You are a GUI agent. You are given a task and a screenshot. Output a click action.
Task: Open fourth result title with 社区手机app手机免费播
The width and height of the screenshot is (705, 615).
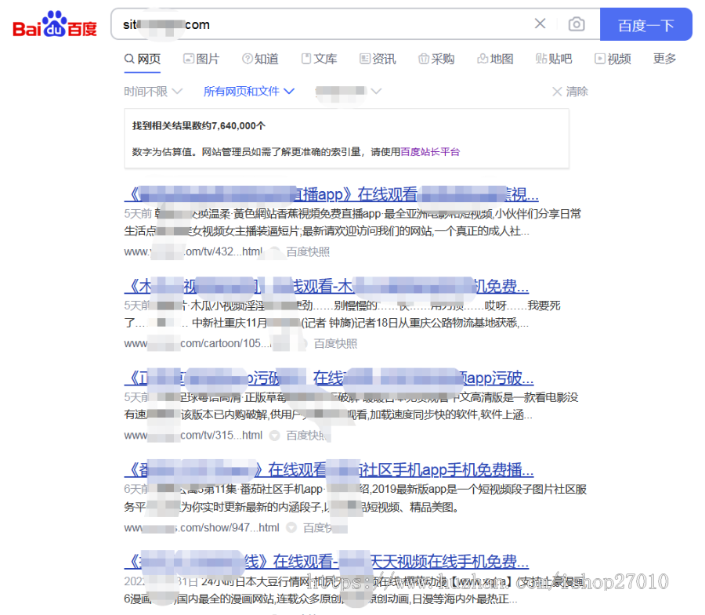(329, 470)
